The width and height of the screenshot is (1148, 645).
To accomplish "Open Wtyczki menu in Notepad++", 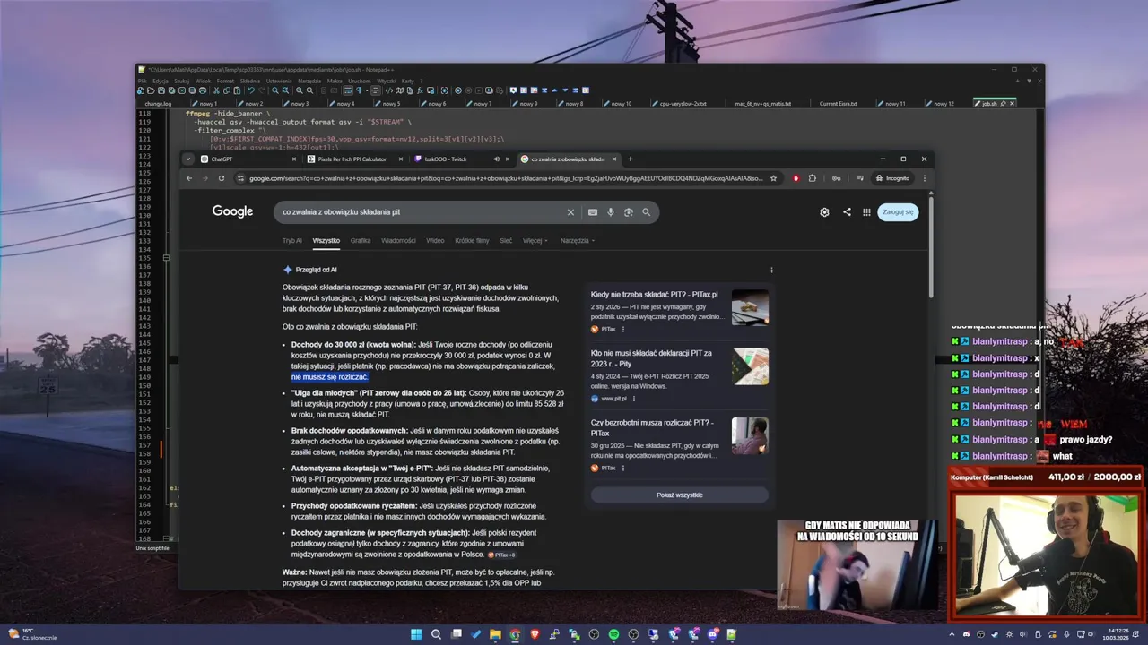I will point(386,81).
